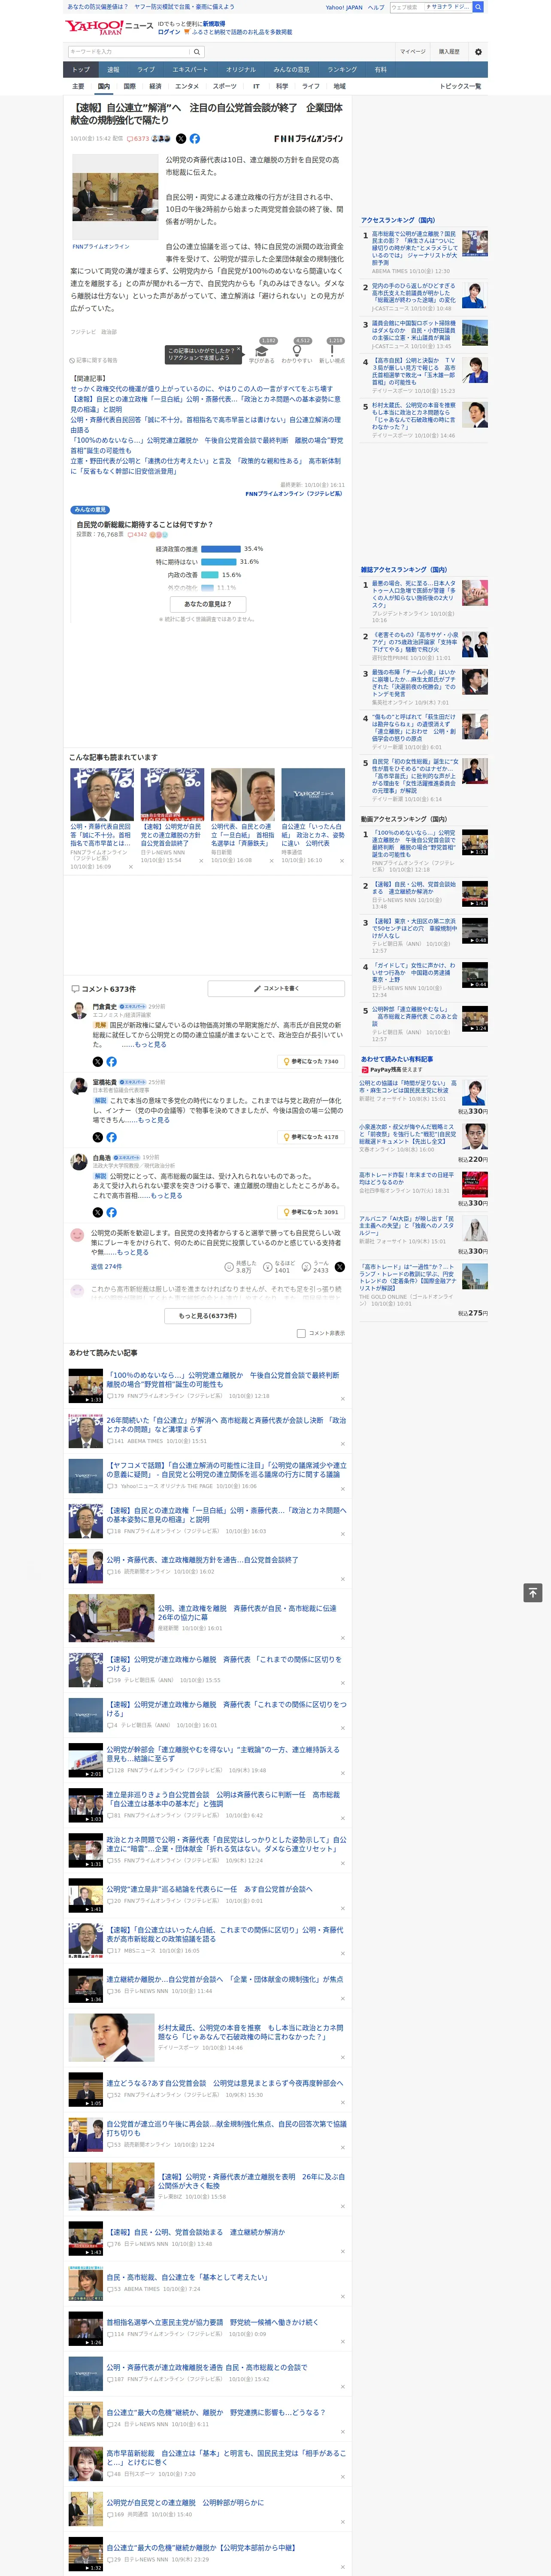Open 26年間続いた「自公連立」が解消へ article
The width and height of the screenshot is (551, 2576).
tap(226, 1425)
